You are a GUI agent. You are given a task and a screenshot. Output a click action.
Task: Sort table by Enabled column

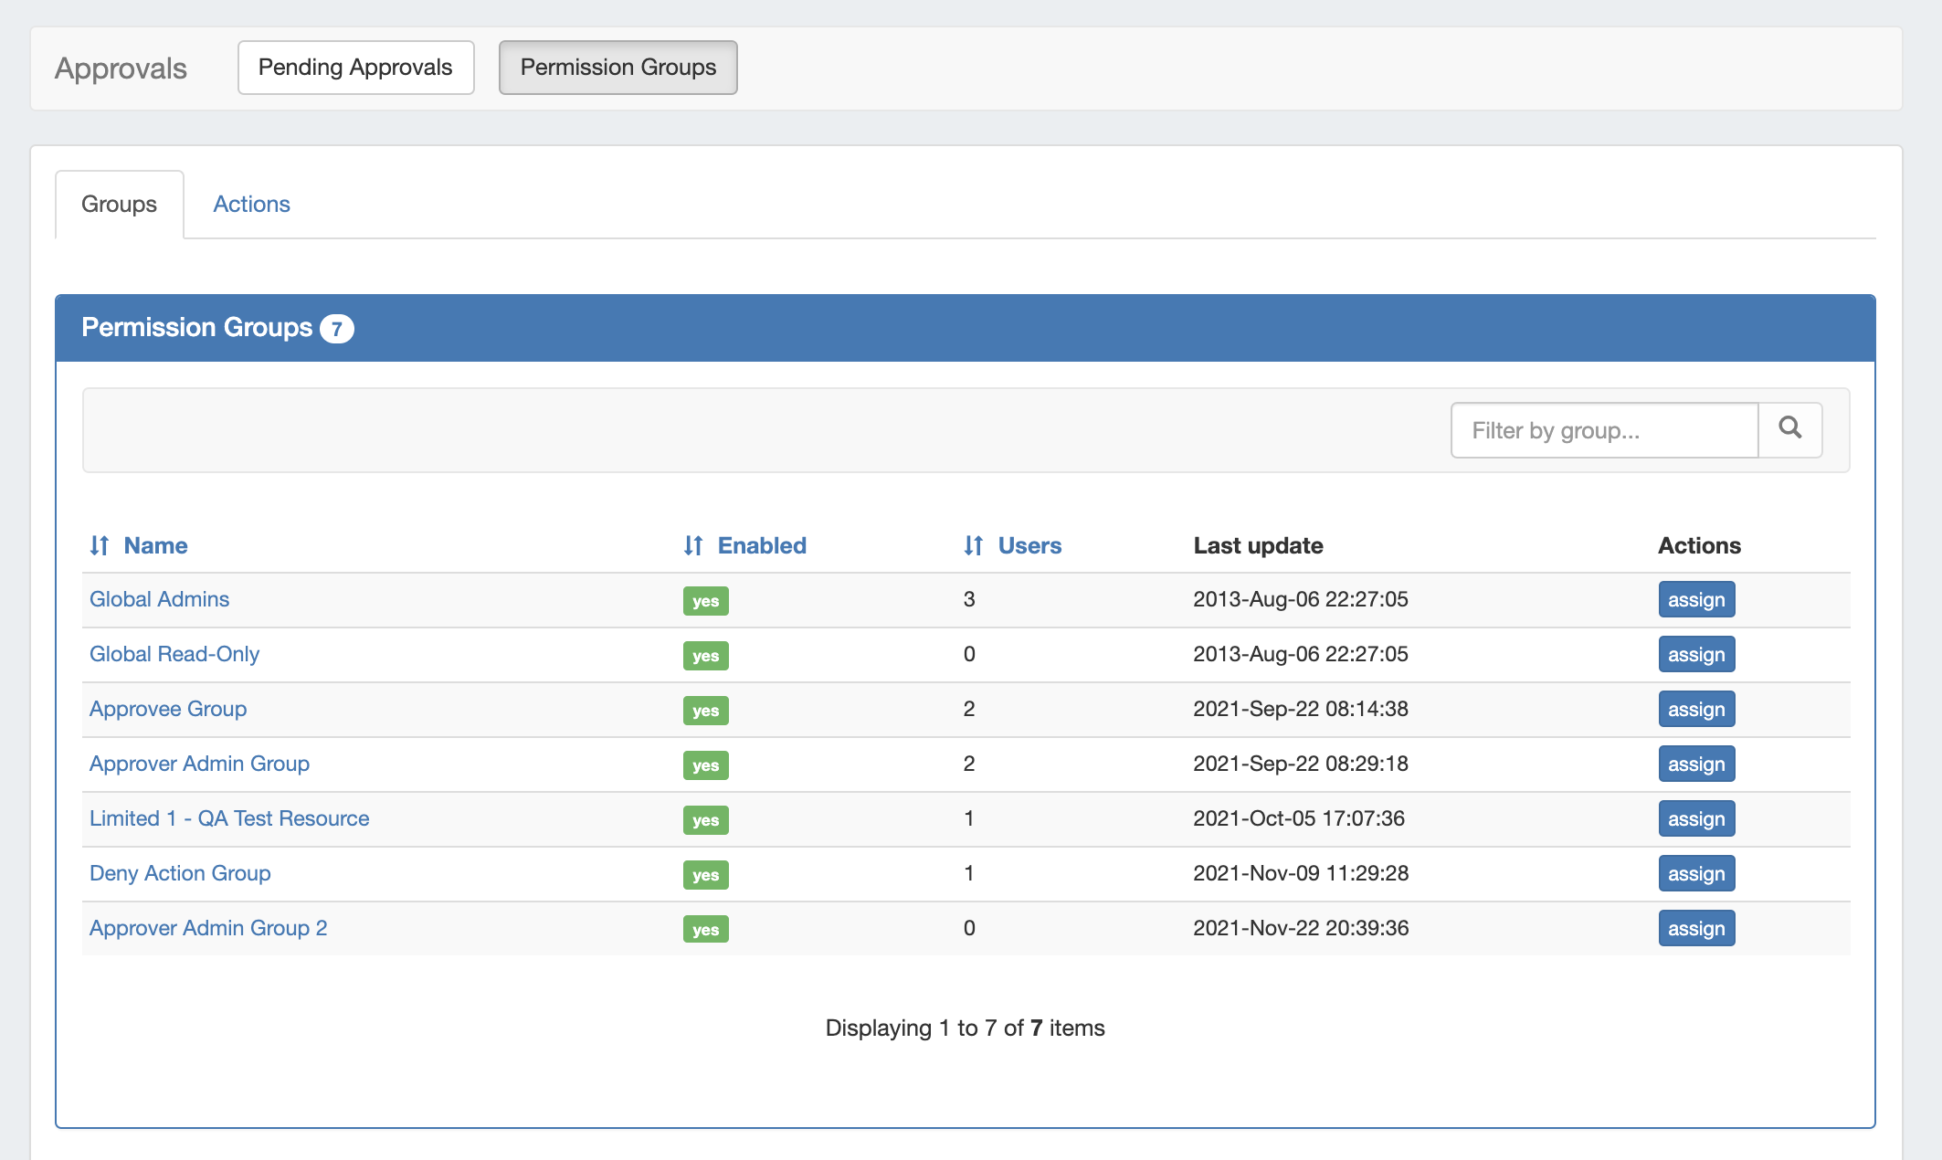pos(761,545)
